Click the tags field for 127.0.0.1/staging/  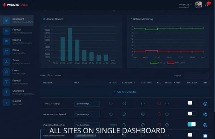pos(87,104)
